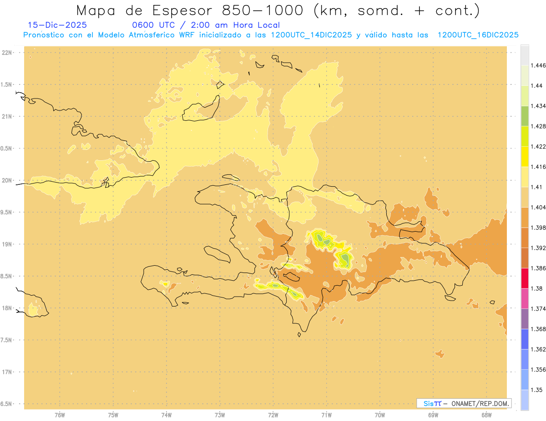Click the bright yellow swatch below 1.422

pos(525,156)
